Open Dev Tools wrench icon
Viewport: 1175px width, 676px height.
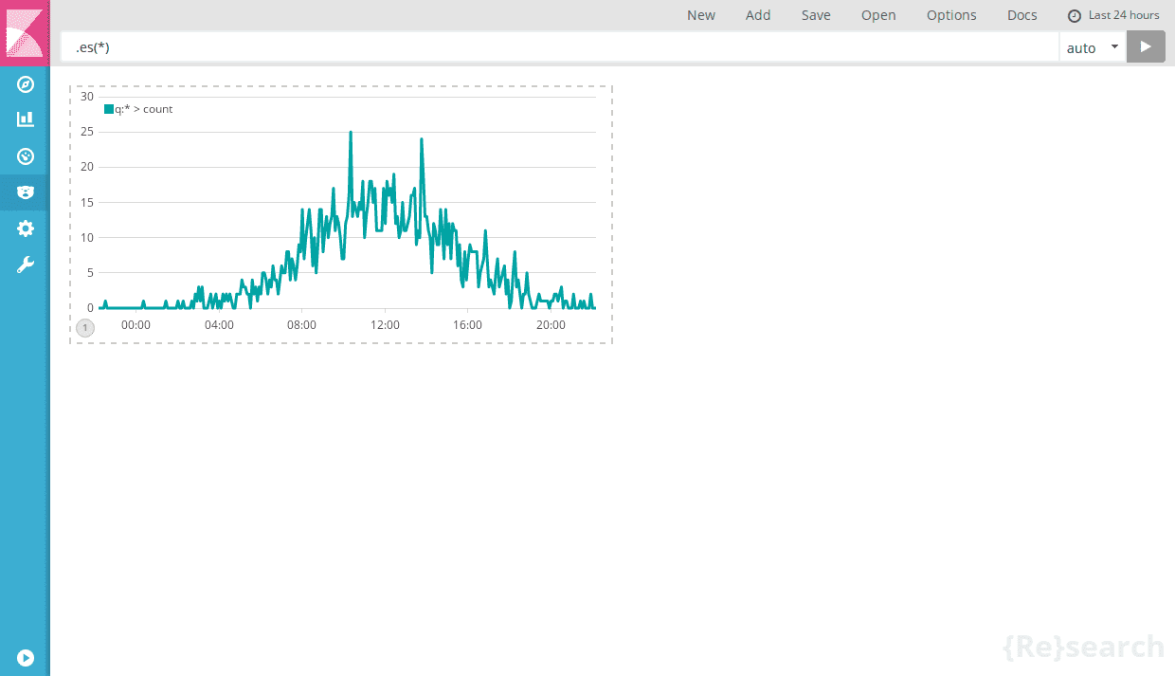pos(26,265)
